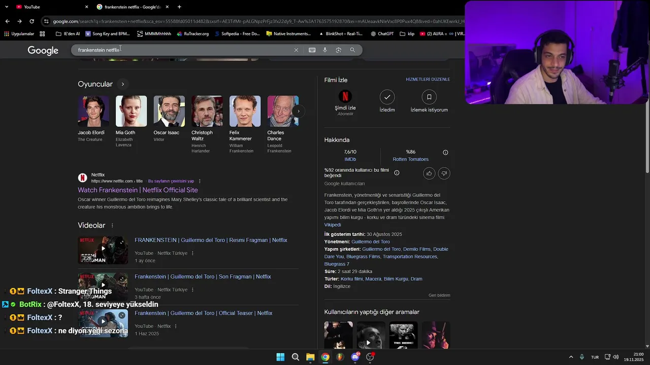The width and height of the screenshot is (650, 365).
Task: Open the Windows Start menu
Action: tap(280, 357)
